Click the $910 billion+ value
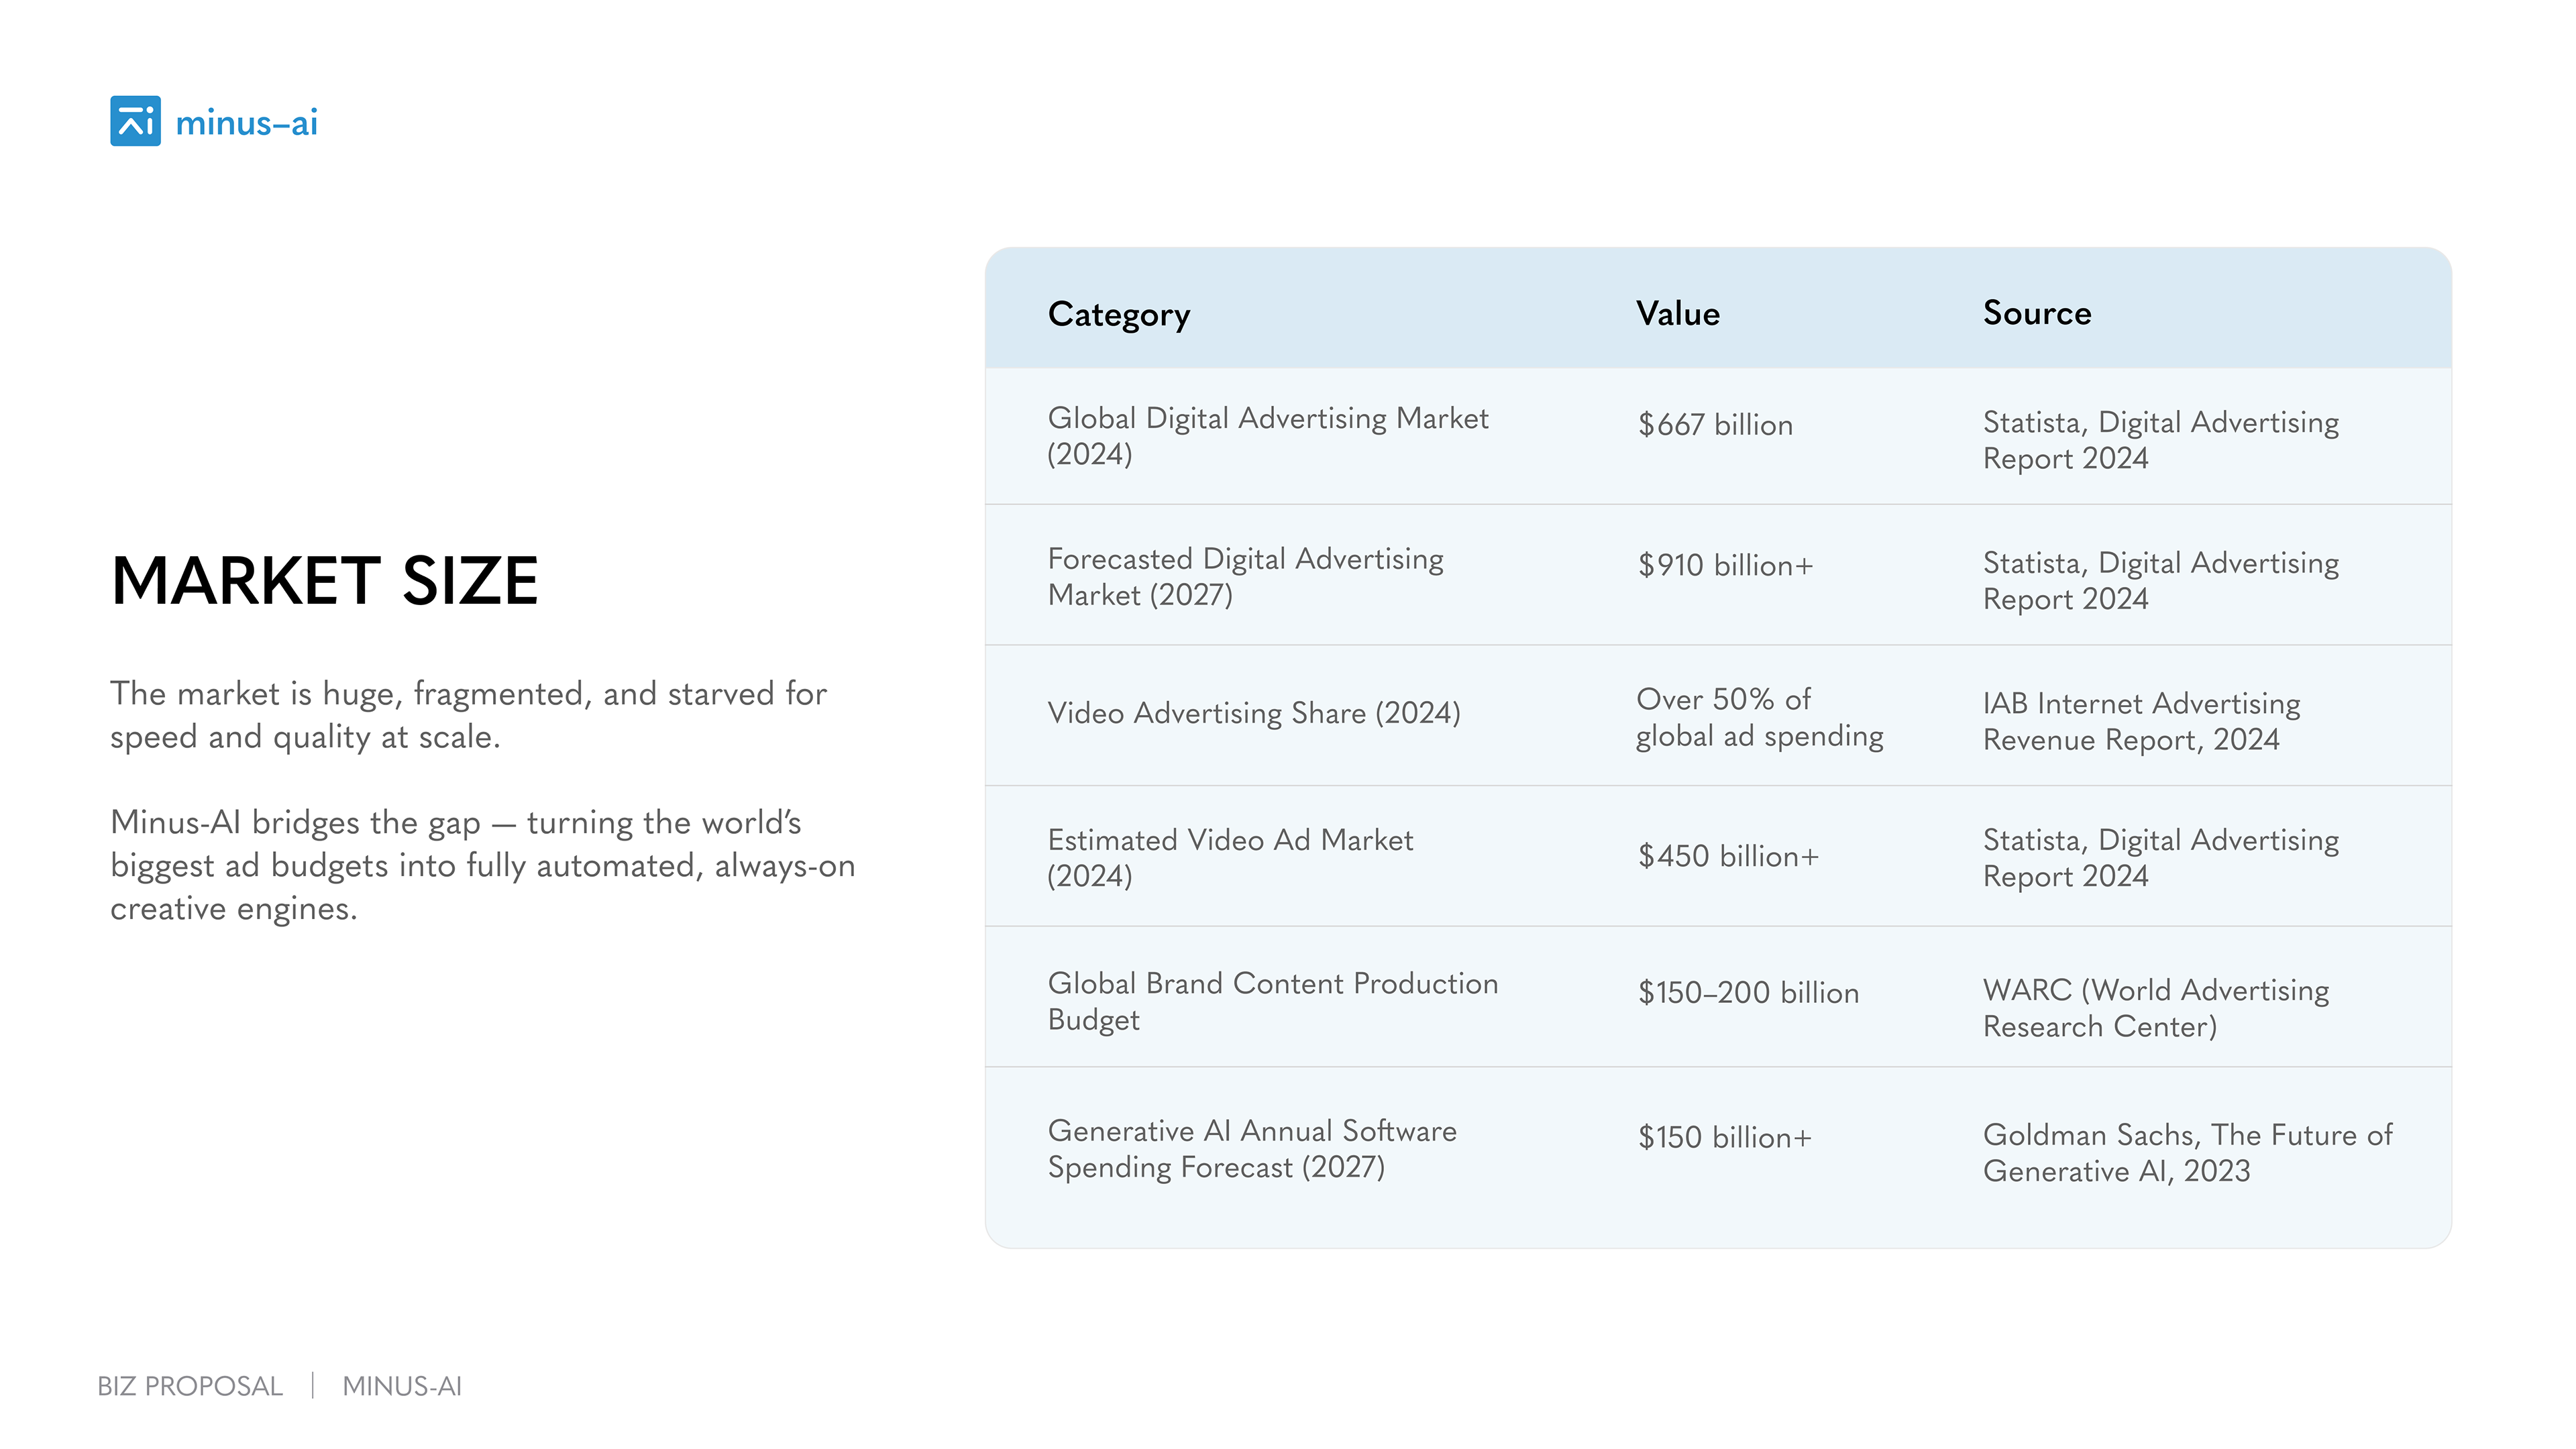Viewport: 2576px width, 1449px height. pyautogui.click(x=1724, y=566)
